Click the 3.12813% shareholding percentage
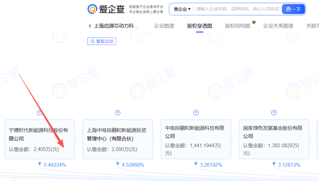Viewport: 319px width, 181px height. click(x=289, y=165)
